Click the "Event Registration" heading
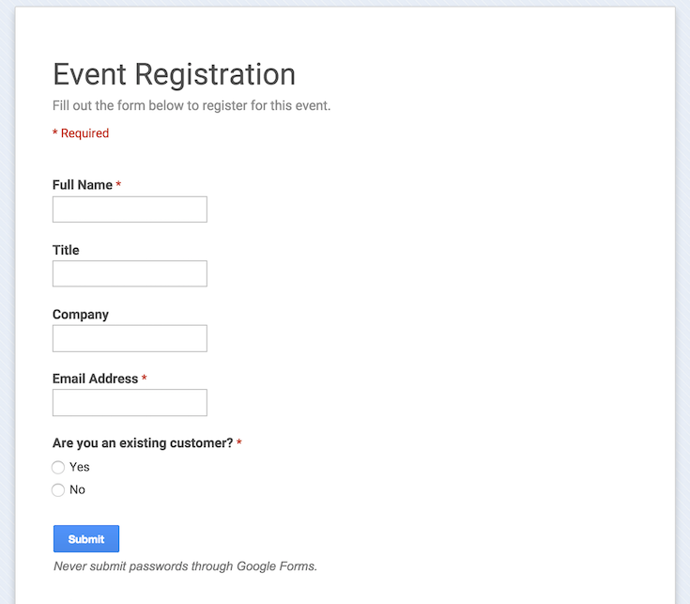Viewport: 690px width, 604px height. (174, 74)
